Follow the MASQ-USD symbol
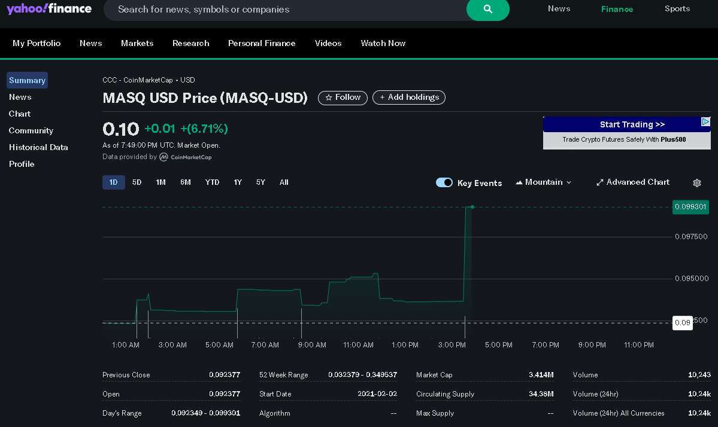This screenshot has height=427, width=718. pyautogui.click(x=343, y=97)
